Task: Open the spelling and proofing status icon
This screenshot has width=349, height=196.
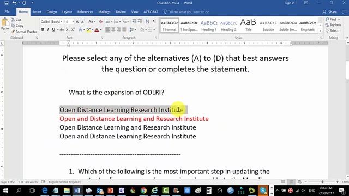Action: [x=44, y=182]
